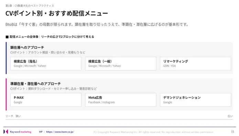Click the リーチ 狭い label
Screen dimensions: 239x136
(x=13, y=116)
